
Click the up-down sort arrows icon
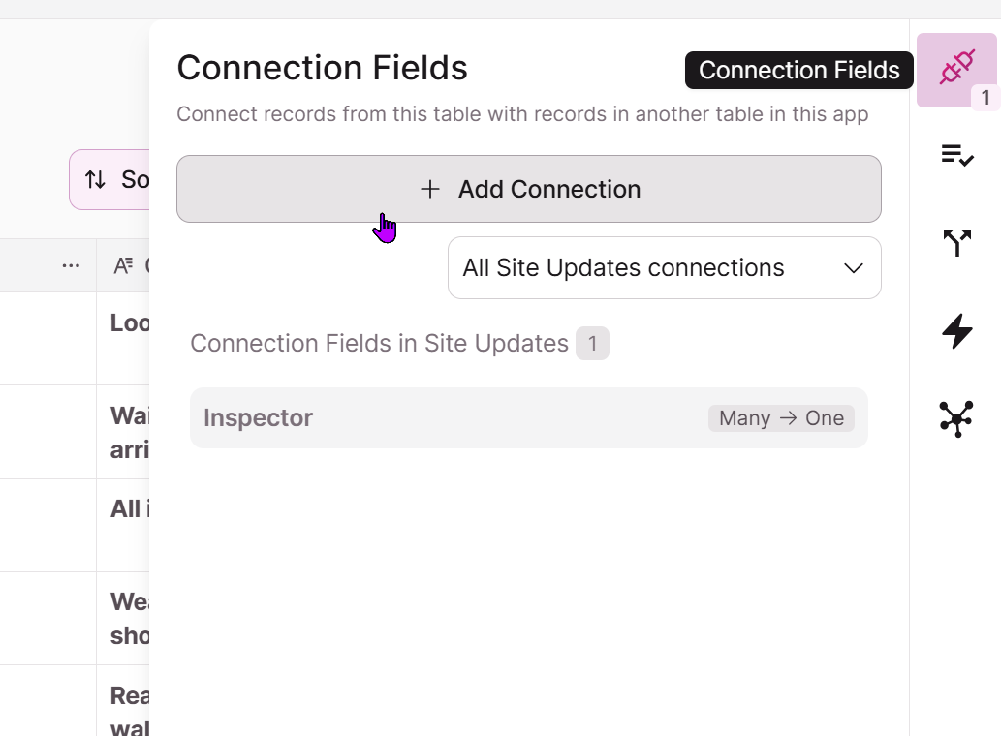click(x=96, y=180)
